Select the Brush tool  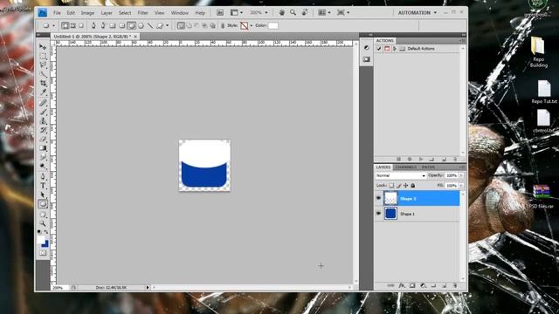coord(43,113)
